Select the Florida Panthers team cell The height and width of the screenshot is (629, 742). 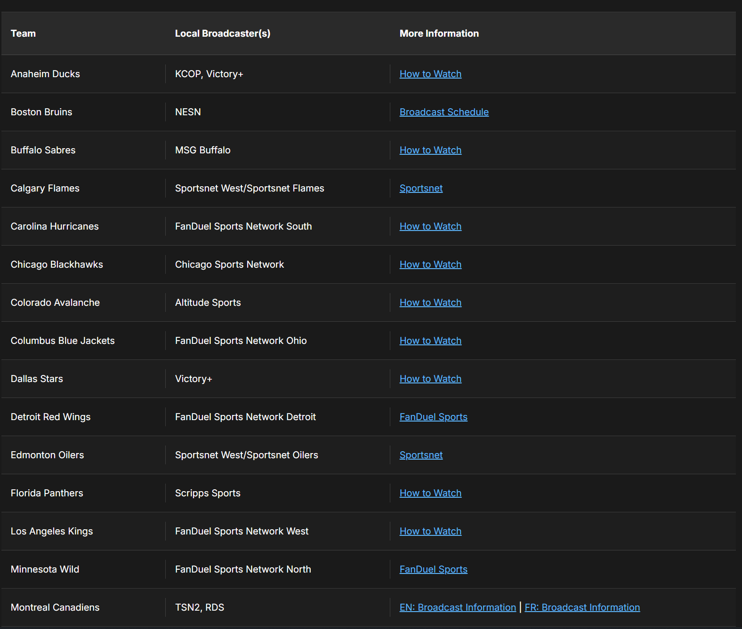tap(83, 493)
